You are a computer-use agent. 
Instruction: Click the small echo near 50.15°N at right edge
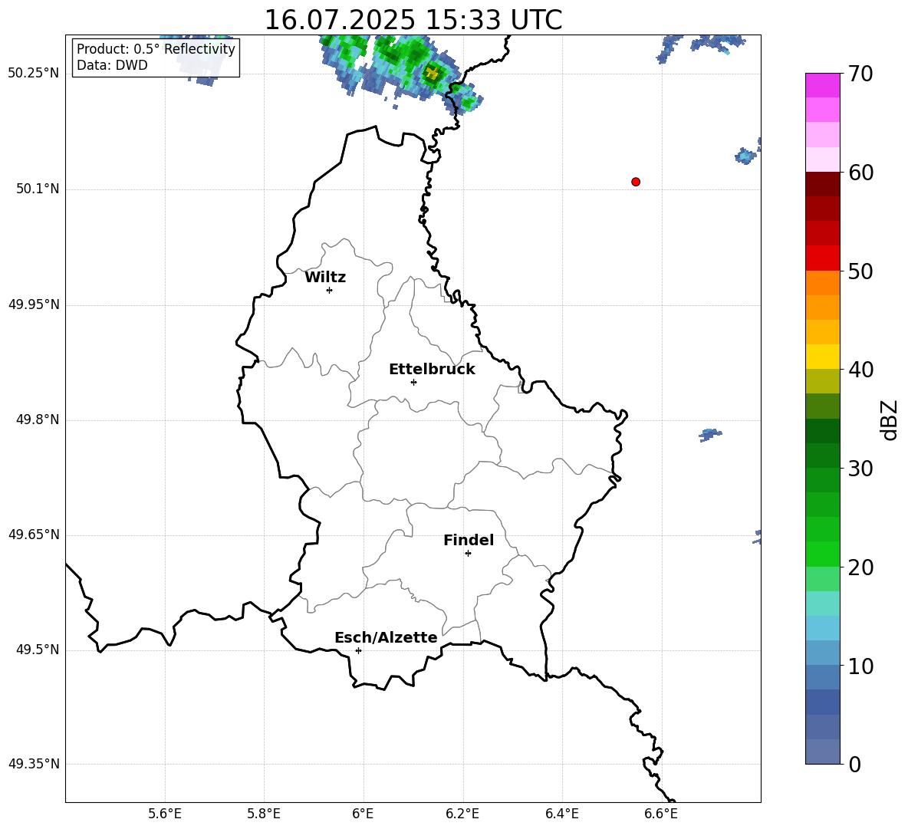point(746,155)
